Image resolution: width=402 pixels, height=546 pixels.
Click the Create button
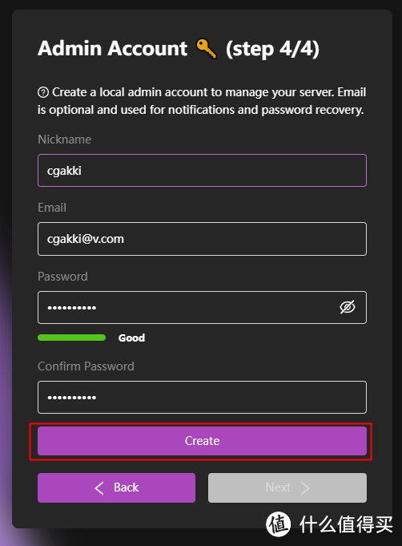202,441
